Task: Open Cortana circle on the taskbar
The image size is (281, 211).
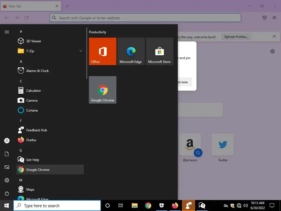Action: (108, 206)
